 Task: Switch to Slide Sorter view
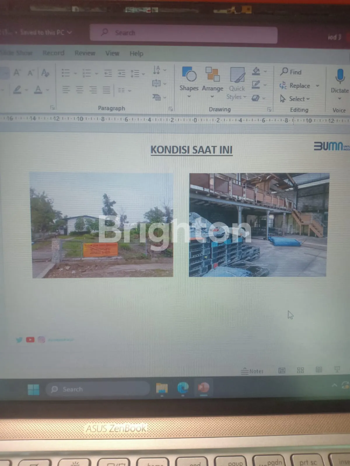[300, 370]
